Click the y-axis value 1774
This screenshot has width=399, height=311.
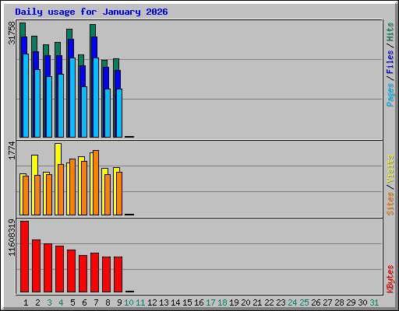click(12, 150)
